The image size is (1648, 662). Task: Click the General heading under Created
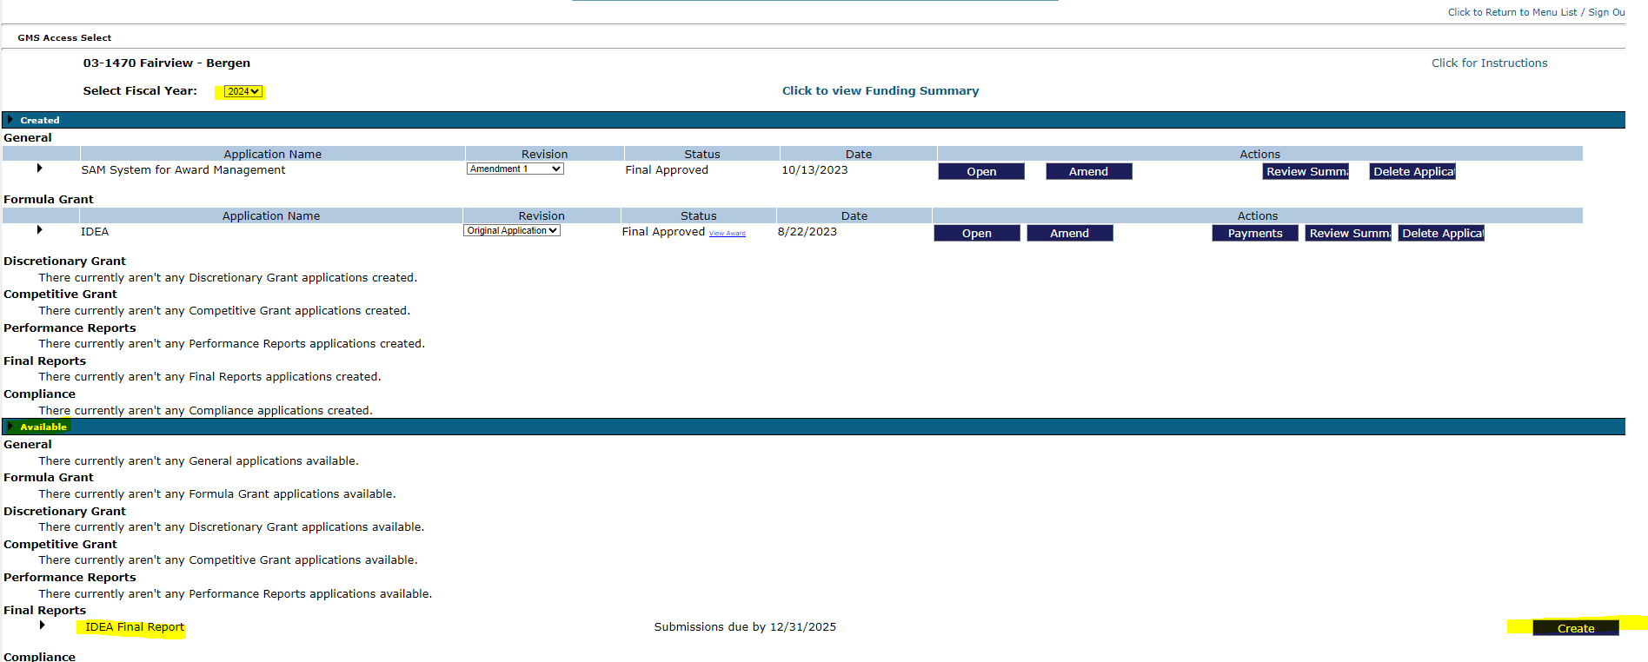pyautogui.click(x=28, y=137)
